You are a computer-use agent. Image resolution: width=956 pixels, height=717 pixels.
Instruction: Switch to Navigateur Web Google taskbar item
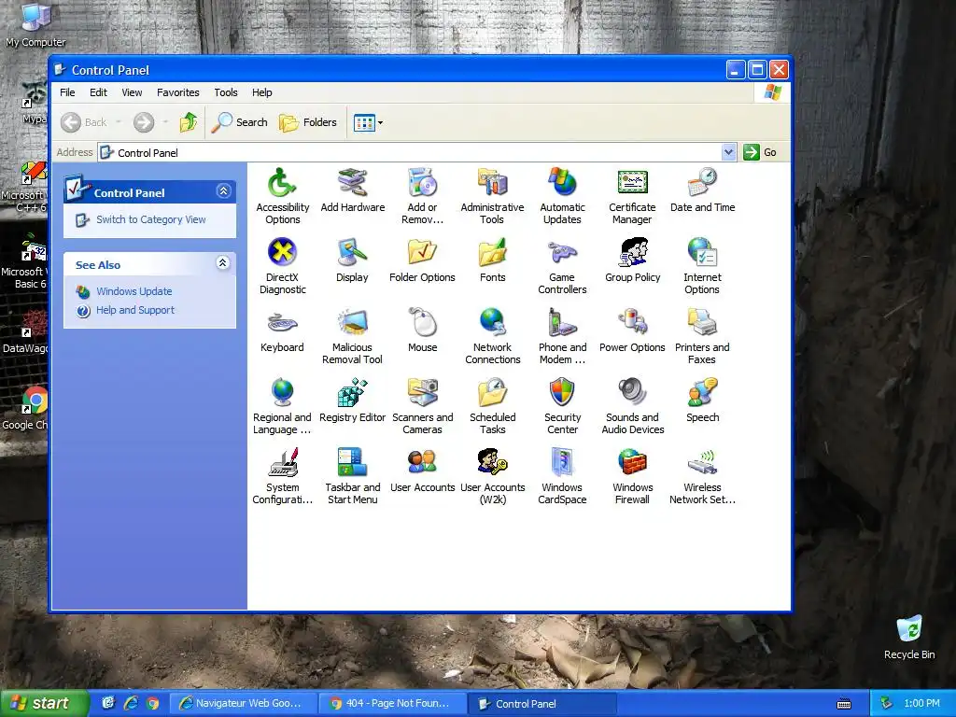coord(243,703)
